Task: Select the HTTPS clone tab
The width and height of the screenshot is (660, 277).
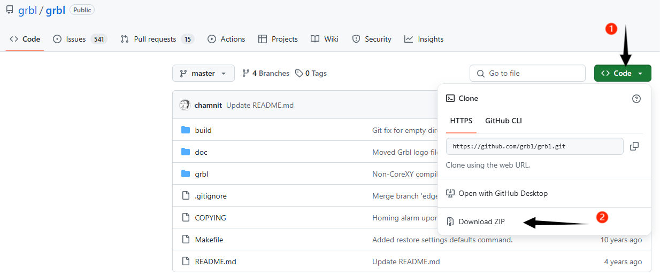Action: 461,121
